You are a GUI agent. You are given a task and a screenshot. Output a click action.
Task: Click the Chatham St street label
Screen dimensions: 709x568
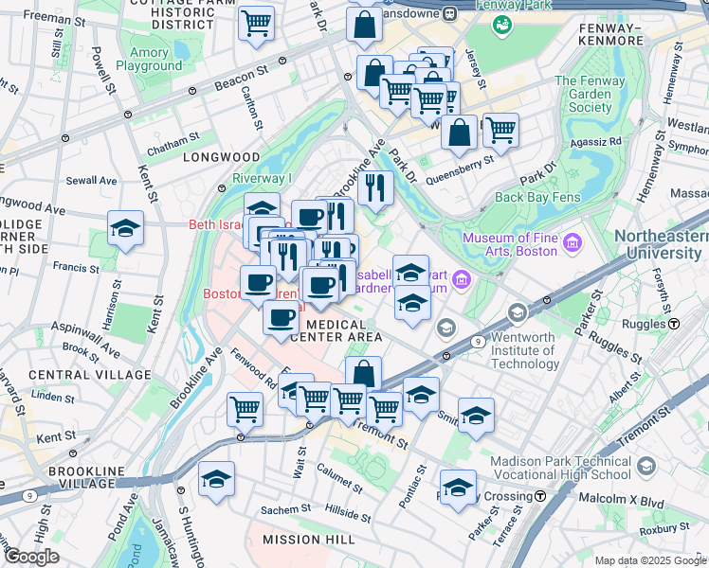[173, 144]
